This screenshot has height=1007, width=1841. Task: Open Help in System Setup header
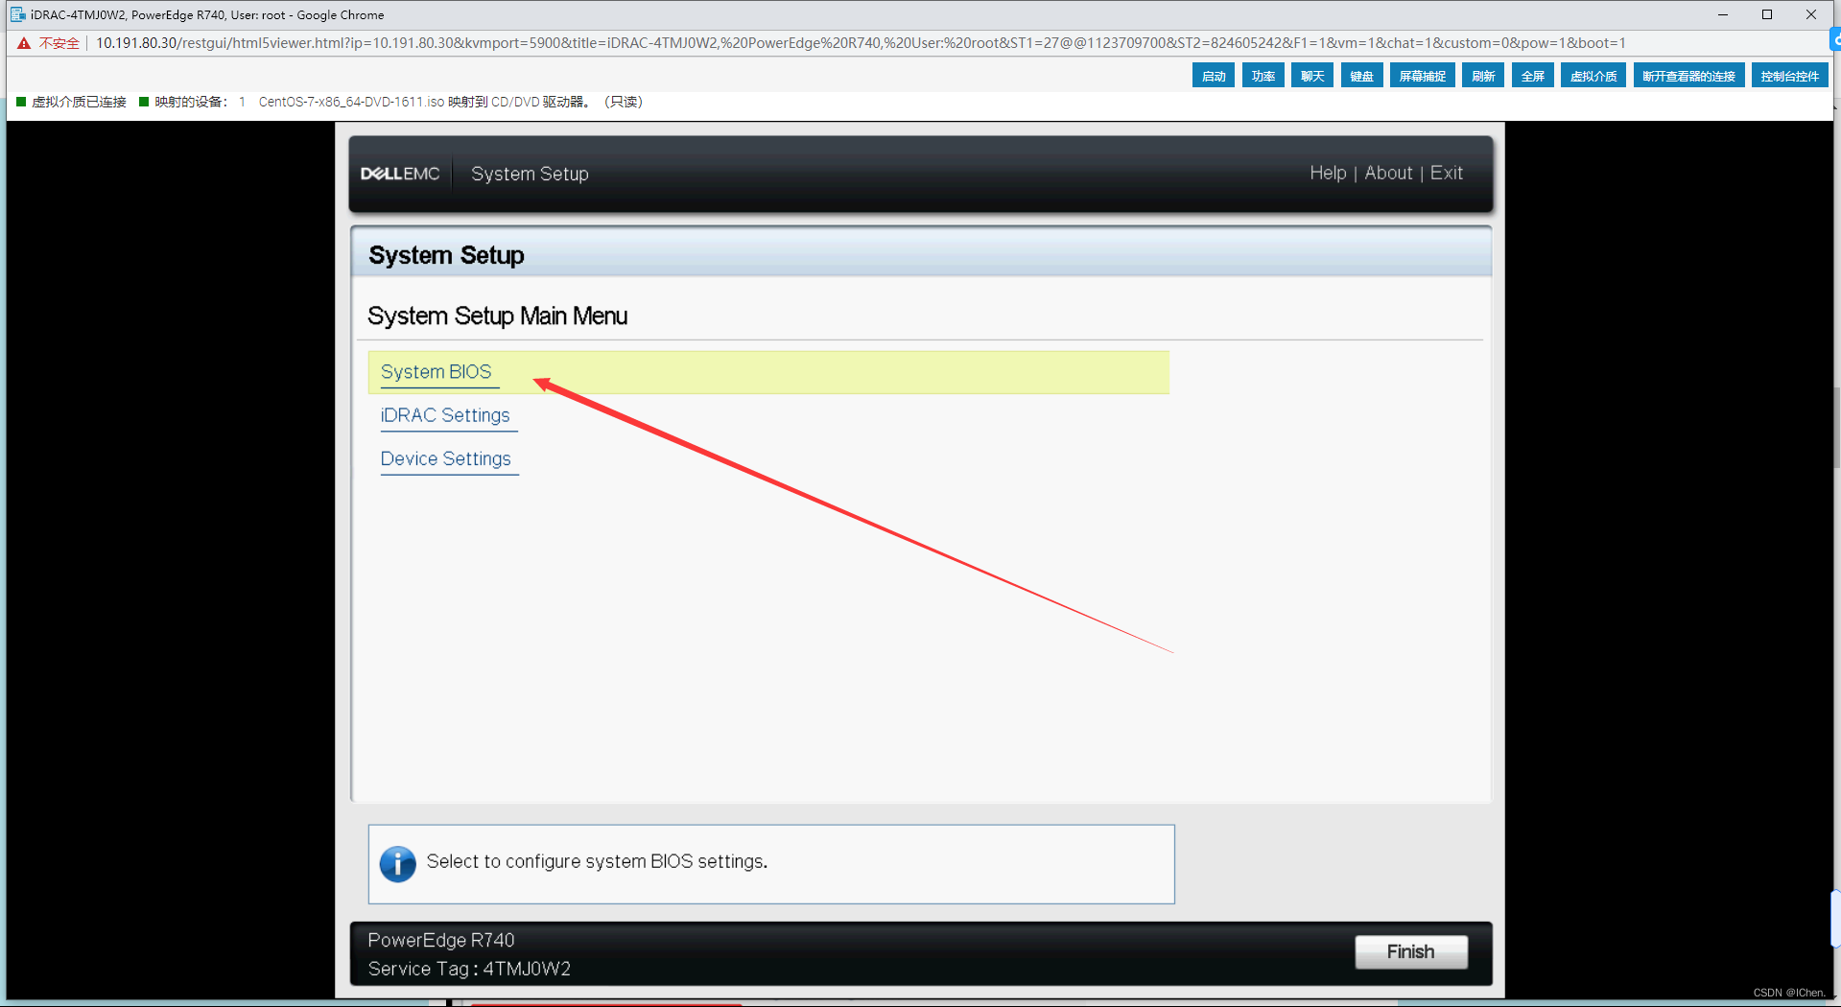click(x=1328, y=173)
